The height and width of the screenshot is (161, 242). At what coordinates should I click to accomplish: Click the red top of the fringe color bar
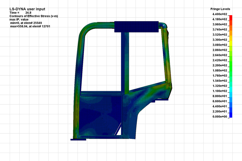[x=231, y=18]
